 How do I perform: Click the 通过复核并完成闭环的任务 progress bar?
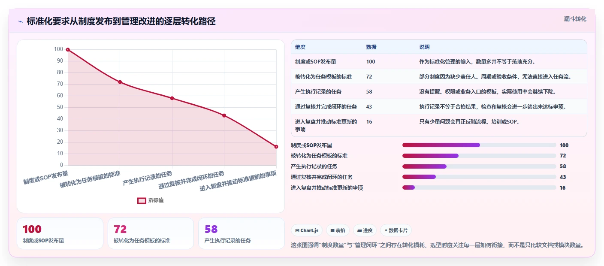(479, 177)
